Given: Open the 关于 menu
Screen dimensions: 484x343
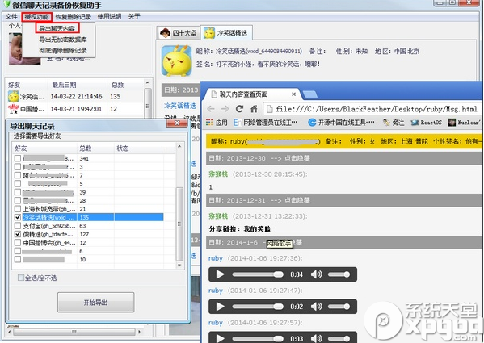Looking at the screenshot, I should (134, 16).
